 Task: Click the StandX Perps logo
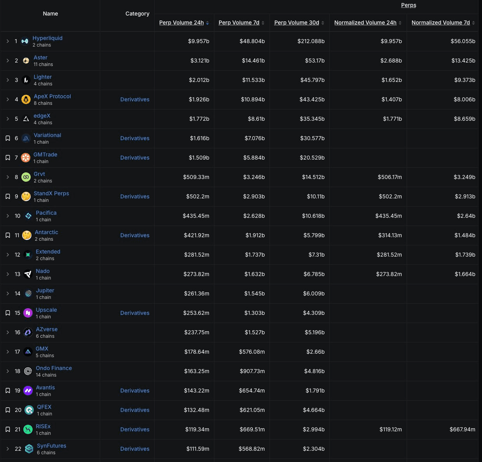click(26, 196)
